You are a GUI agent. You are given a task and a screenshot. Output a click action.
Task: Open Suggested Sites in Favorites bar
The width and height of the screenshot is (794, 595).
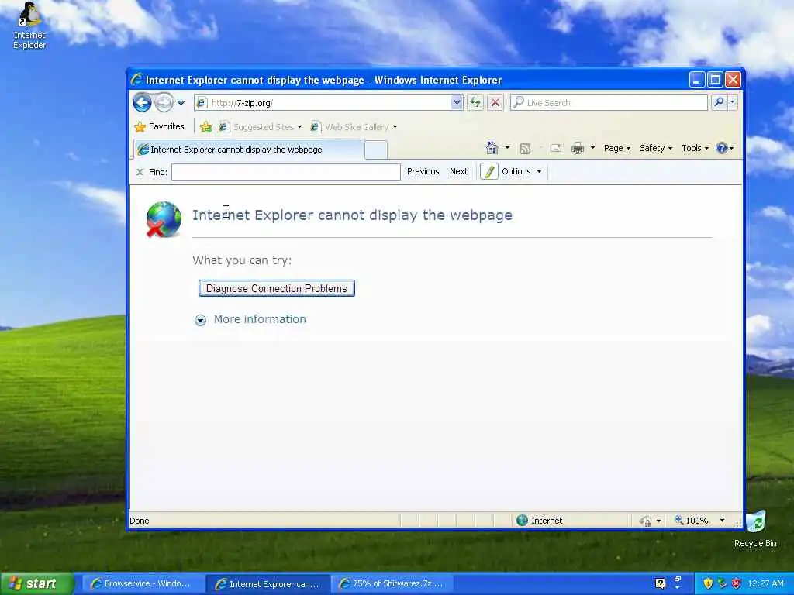coord(261,127)
